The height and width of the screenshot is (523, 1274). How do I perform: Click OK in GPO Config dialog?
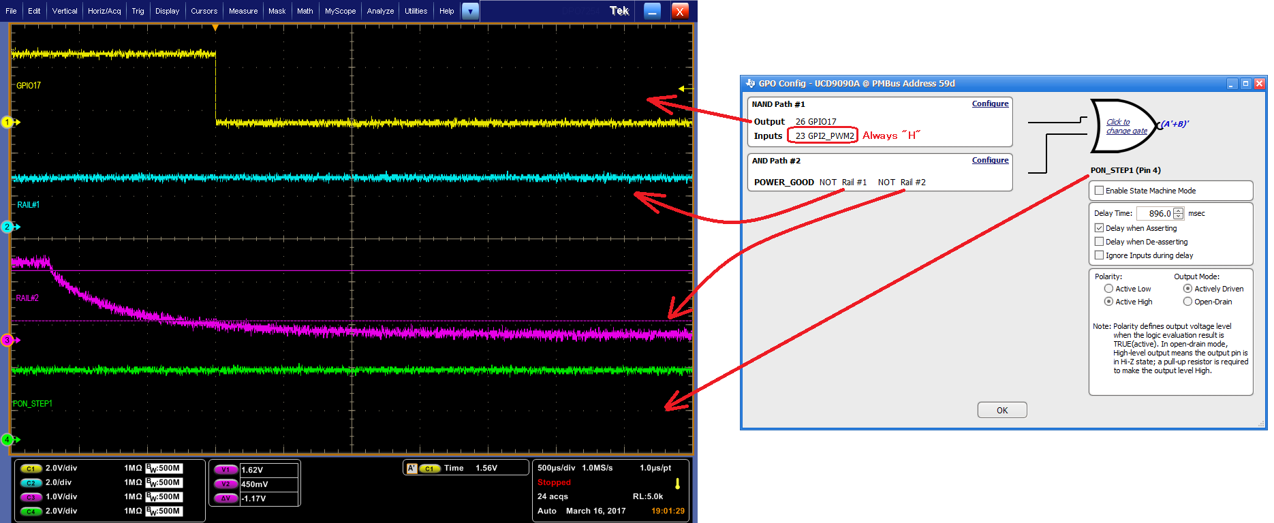tap(1002, 410)
